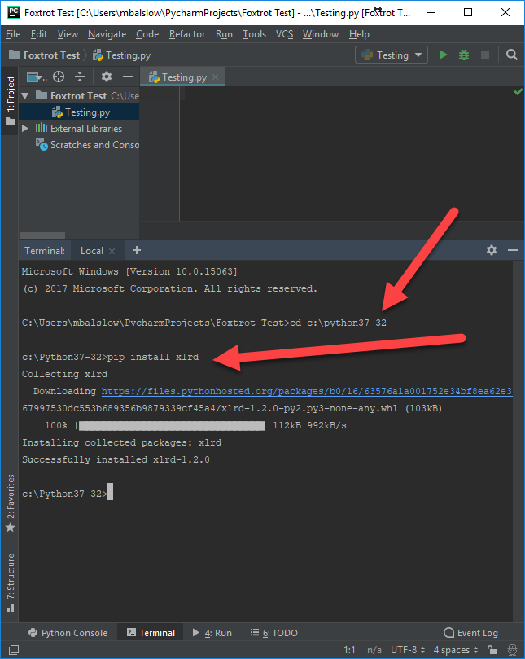Select the Testing.py editor tab
Screen dimensions: 525x659
pos(182,77)
